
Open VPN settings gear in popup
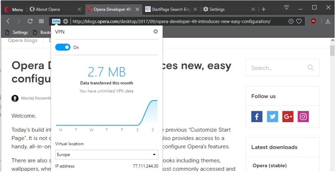click(x=155, y=31)
